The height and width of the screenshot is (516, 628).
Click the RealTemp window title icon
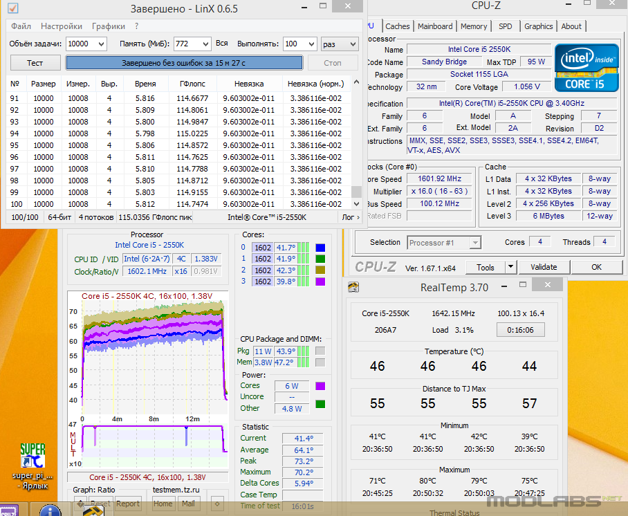tap(353, 287)
